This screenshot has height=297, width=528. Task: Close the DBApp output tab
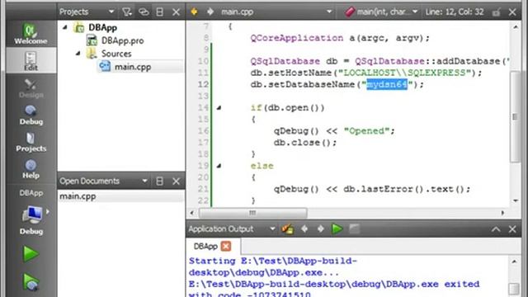tap(226, 246)
